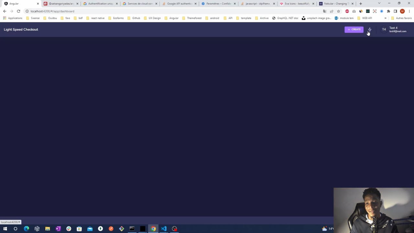
Task: Open the tab search chevron
Action: coord(379,3)
